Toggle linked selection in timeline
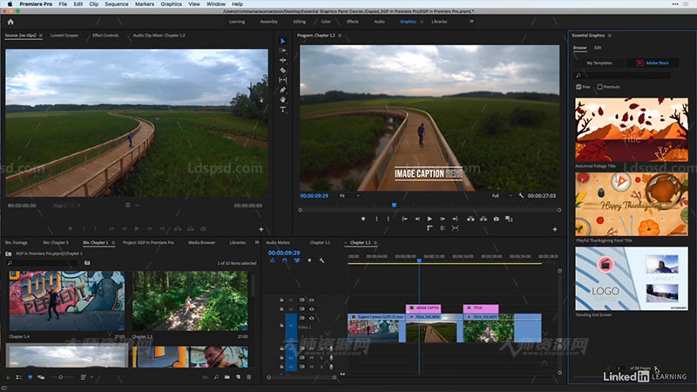697x392 pixels. [297, 260]
